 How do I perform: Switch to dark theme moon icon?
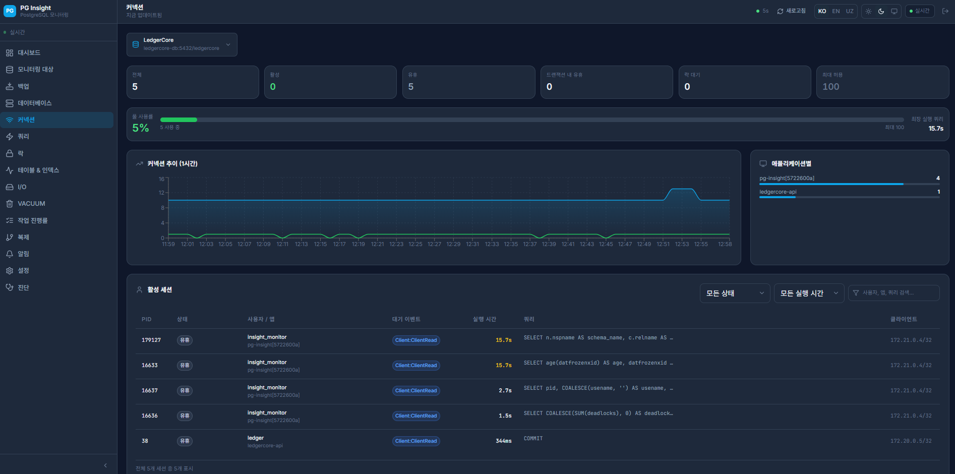tap(881, 11)
